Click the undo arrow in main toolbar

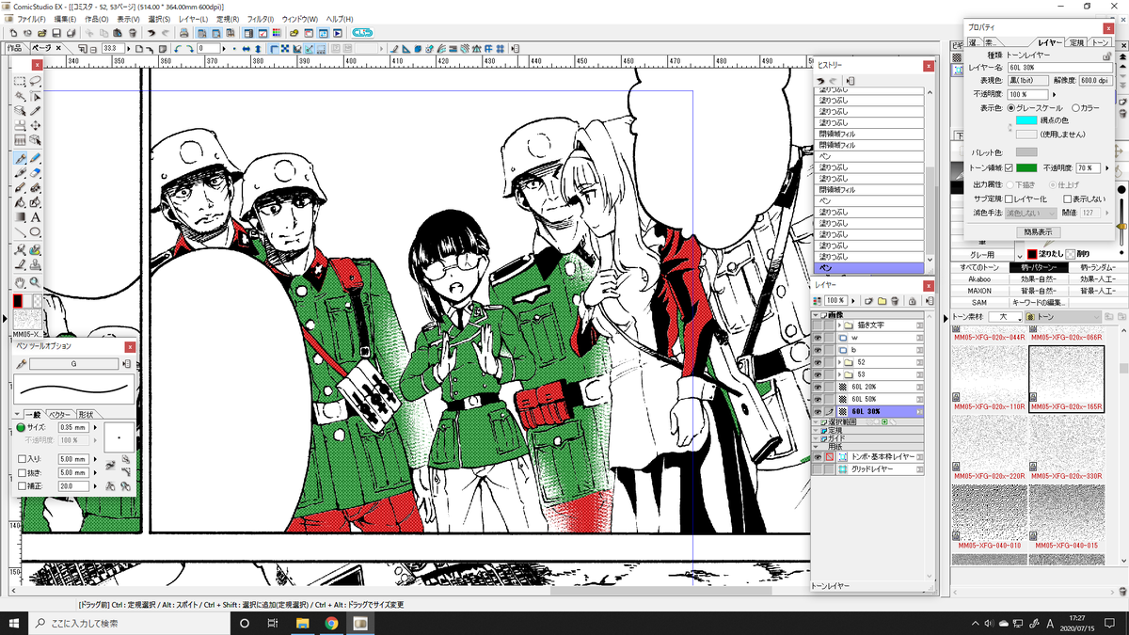(x=151, y=33)
